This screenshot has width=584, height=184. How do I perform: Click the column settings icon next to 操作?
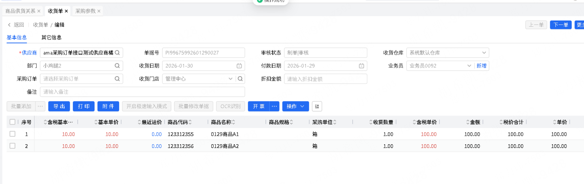[x=317, y=106]
